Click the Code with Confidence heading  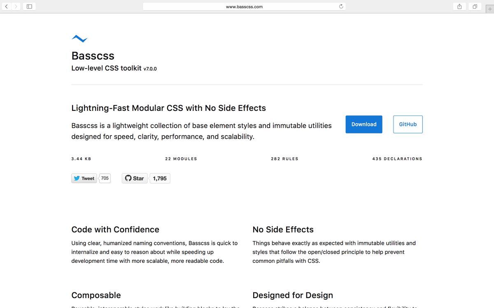(x=115, y=230)
